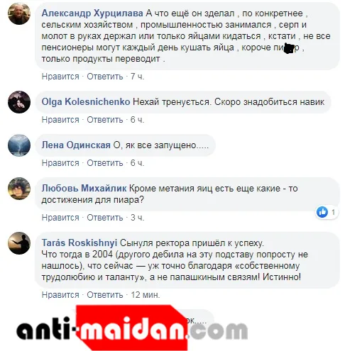Open the 12 мин. timestamp link
This screenshot has width=362, height=351.
pyautogui.click(x=146, y=295)
